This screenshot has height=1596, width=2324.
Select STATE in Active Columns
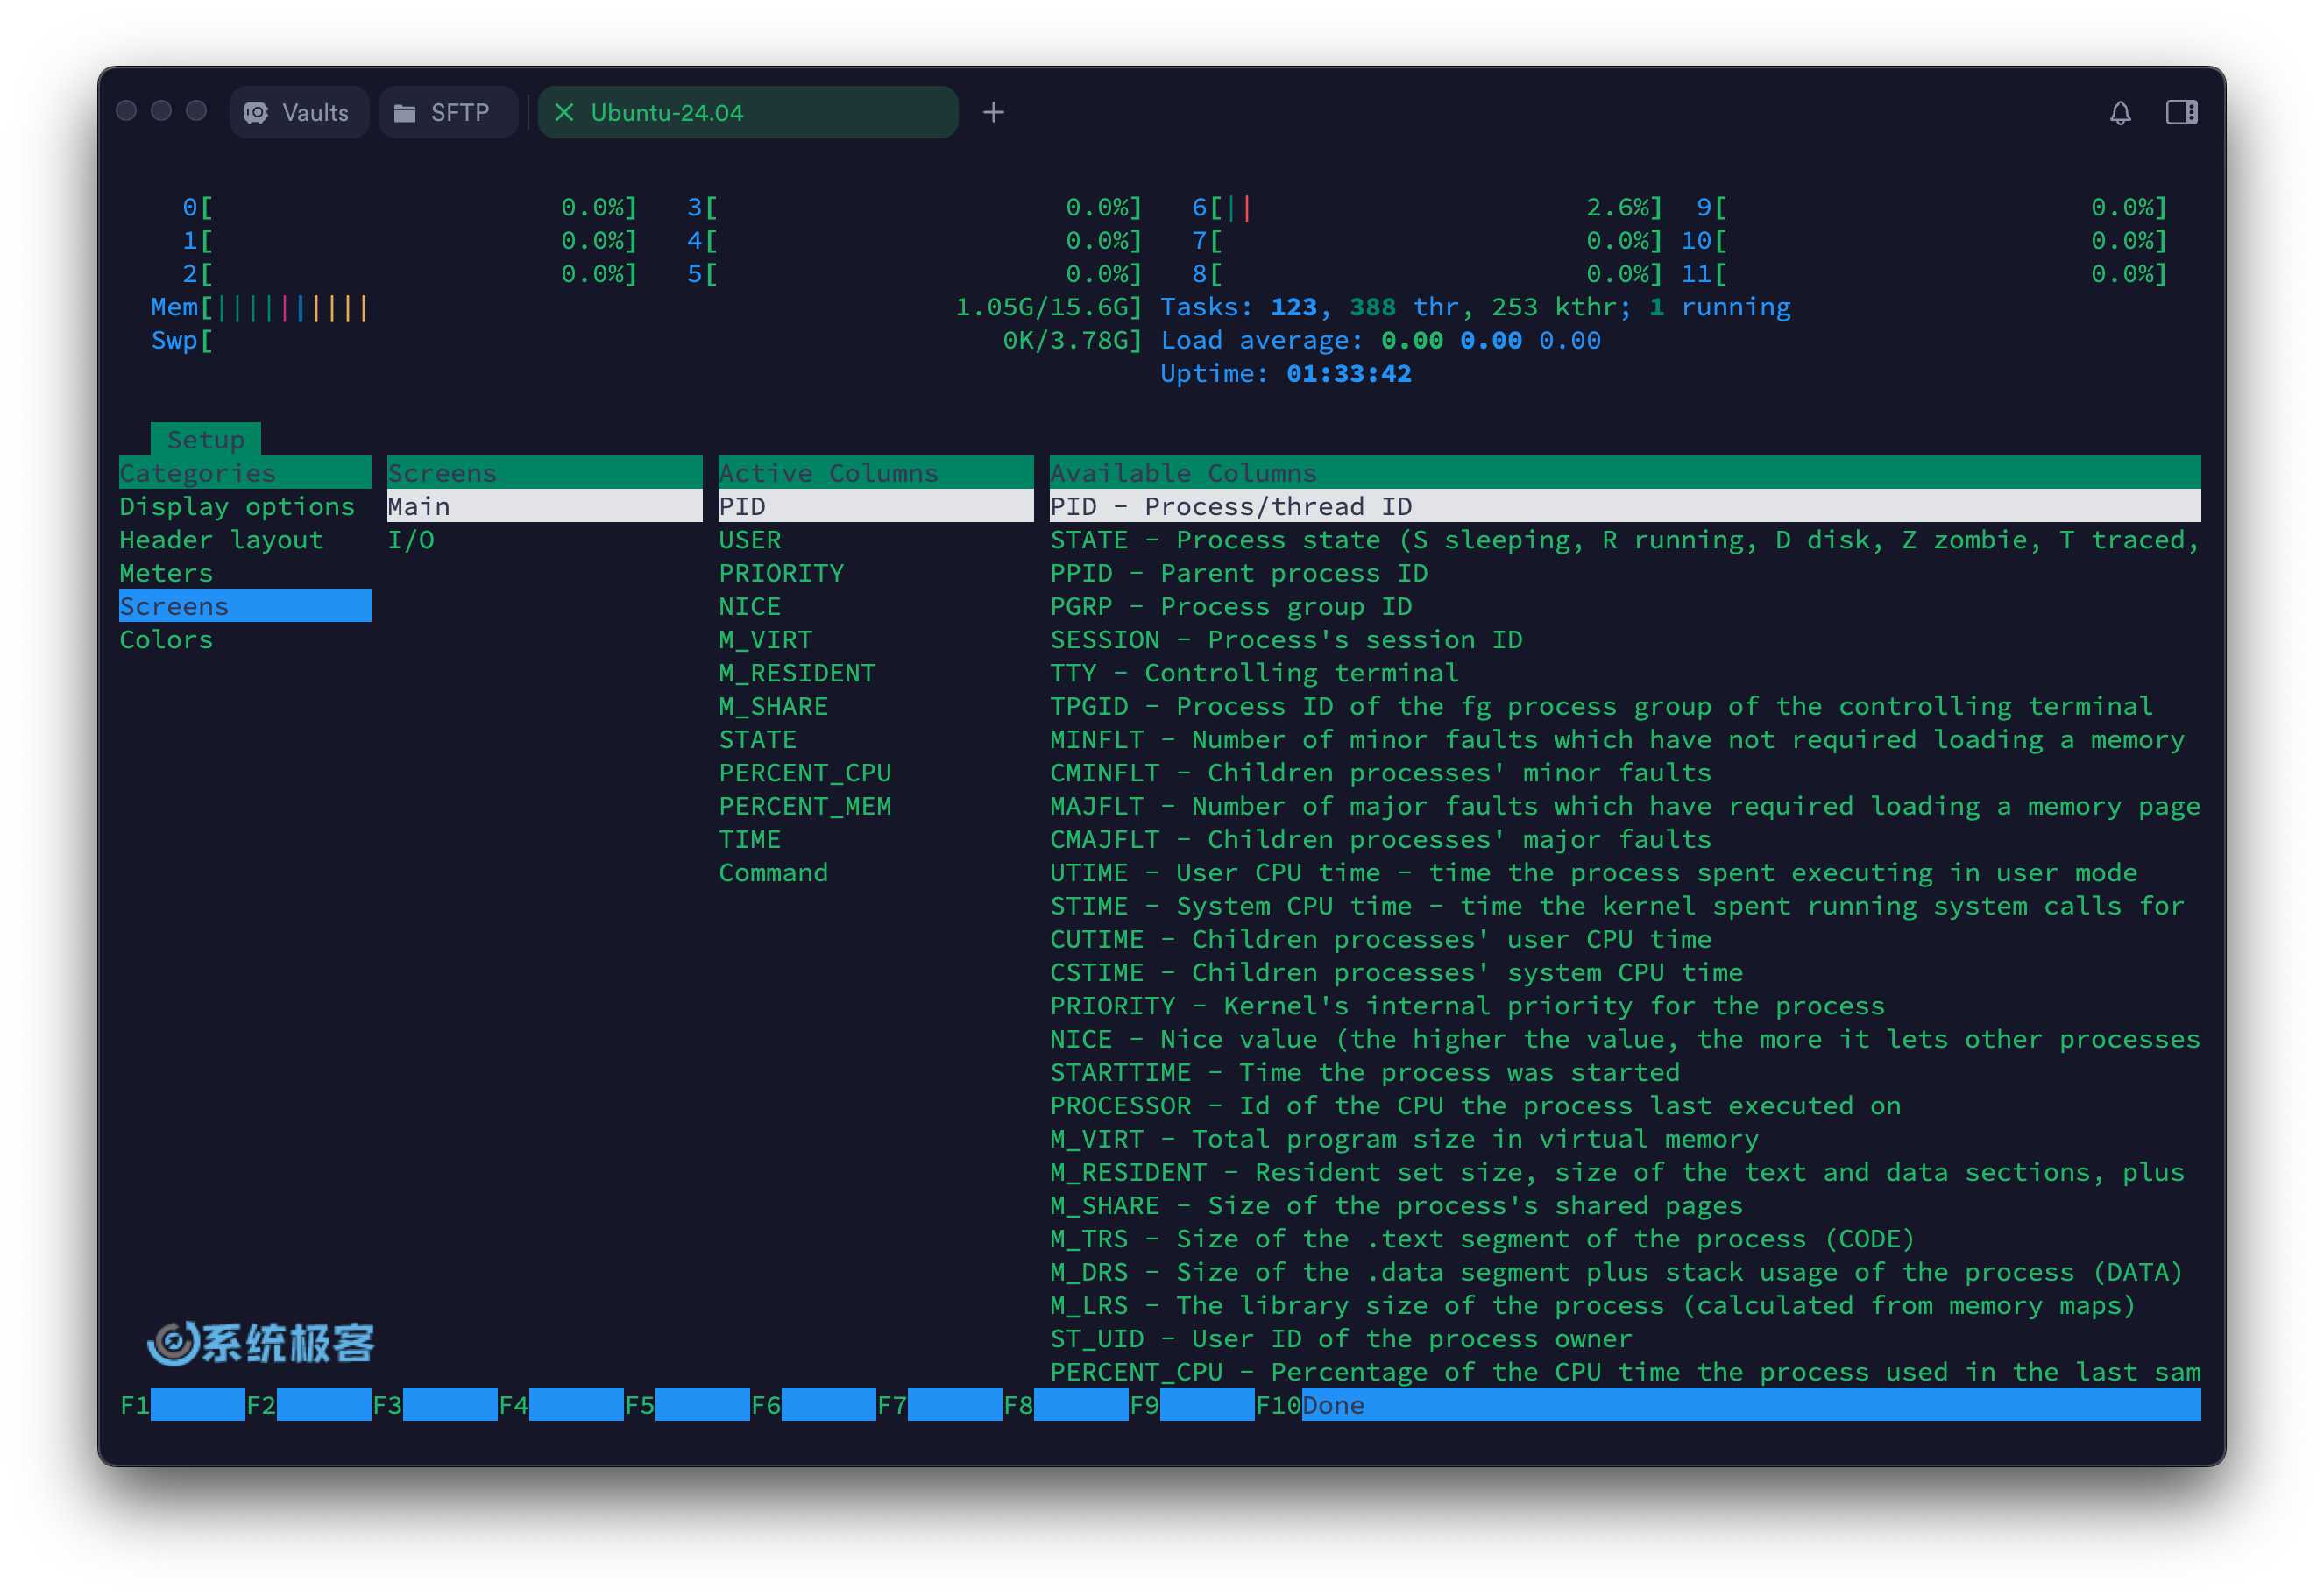(x=875, y=740)
